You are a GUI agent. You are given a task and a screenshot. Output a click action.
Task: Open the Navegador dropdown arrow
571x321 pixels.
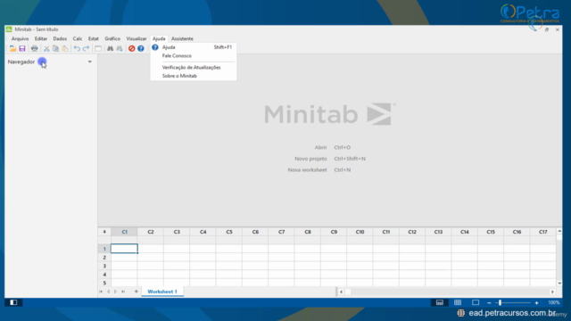[89, 62]
